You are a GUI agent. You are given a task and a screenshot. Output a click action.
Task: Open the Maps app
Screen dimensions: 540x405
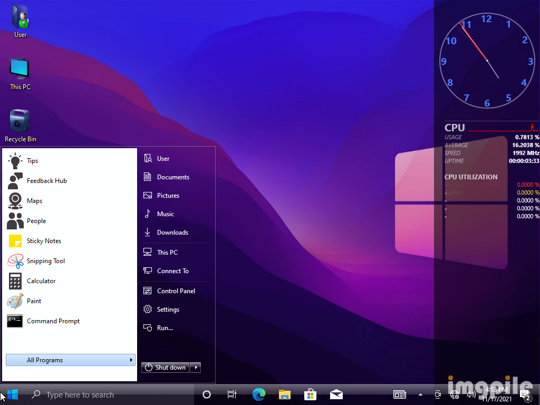pos(34,201)
